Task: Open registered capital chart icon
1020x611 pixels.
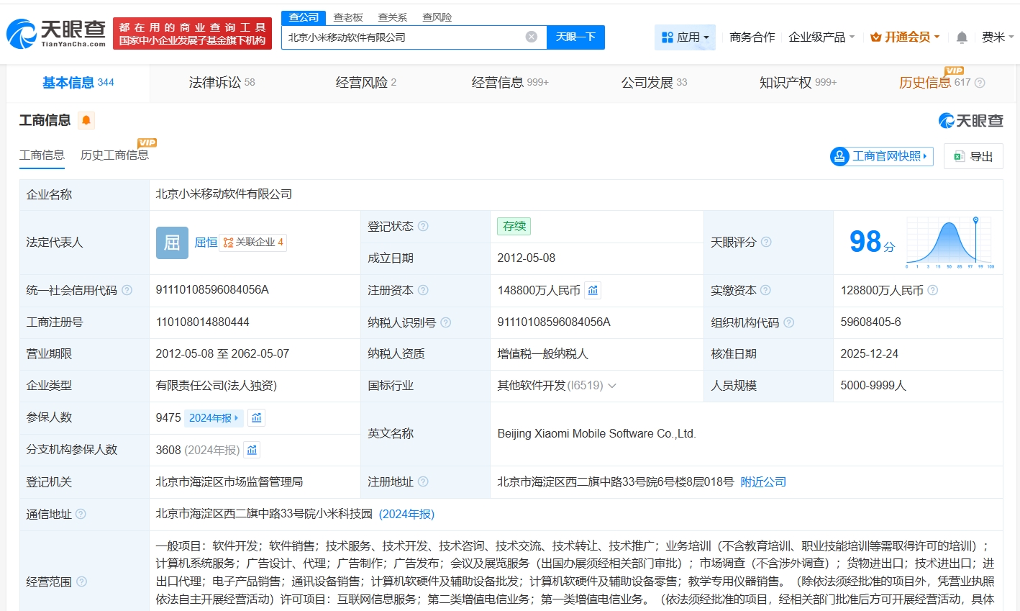Action: coord(593,290)
